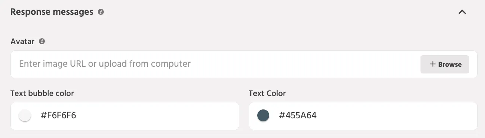Click the plus icon on Browse button

(x=432, y=64)
